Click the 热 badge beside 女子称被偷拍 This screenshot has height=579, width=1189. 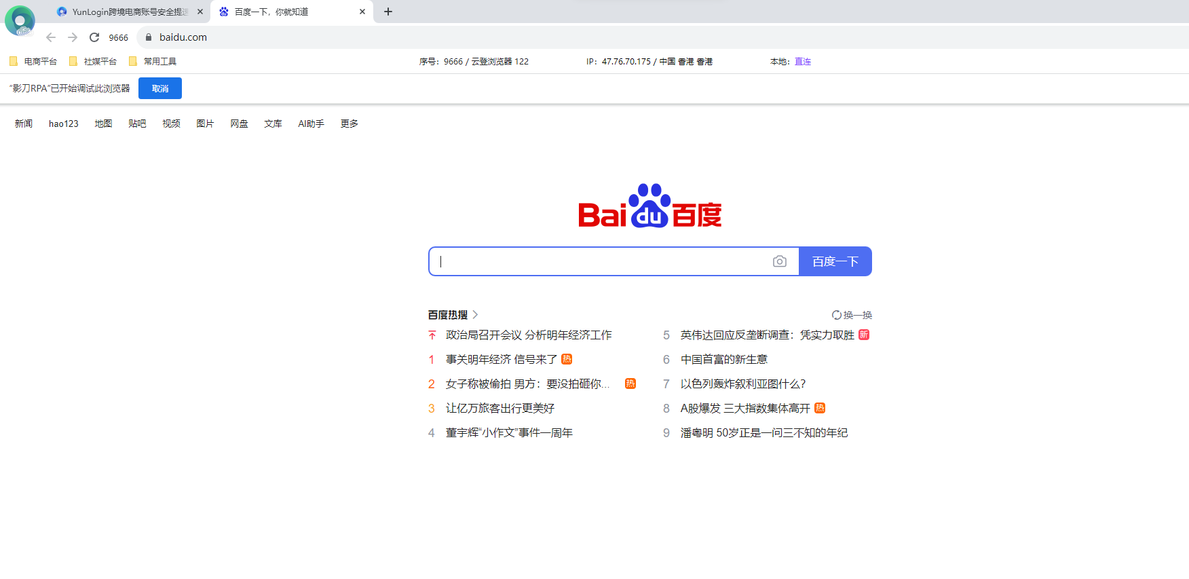pyautogui.click(x=630, y=384)
